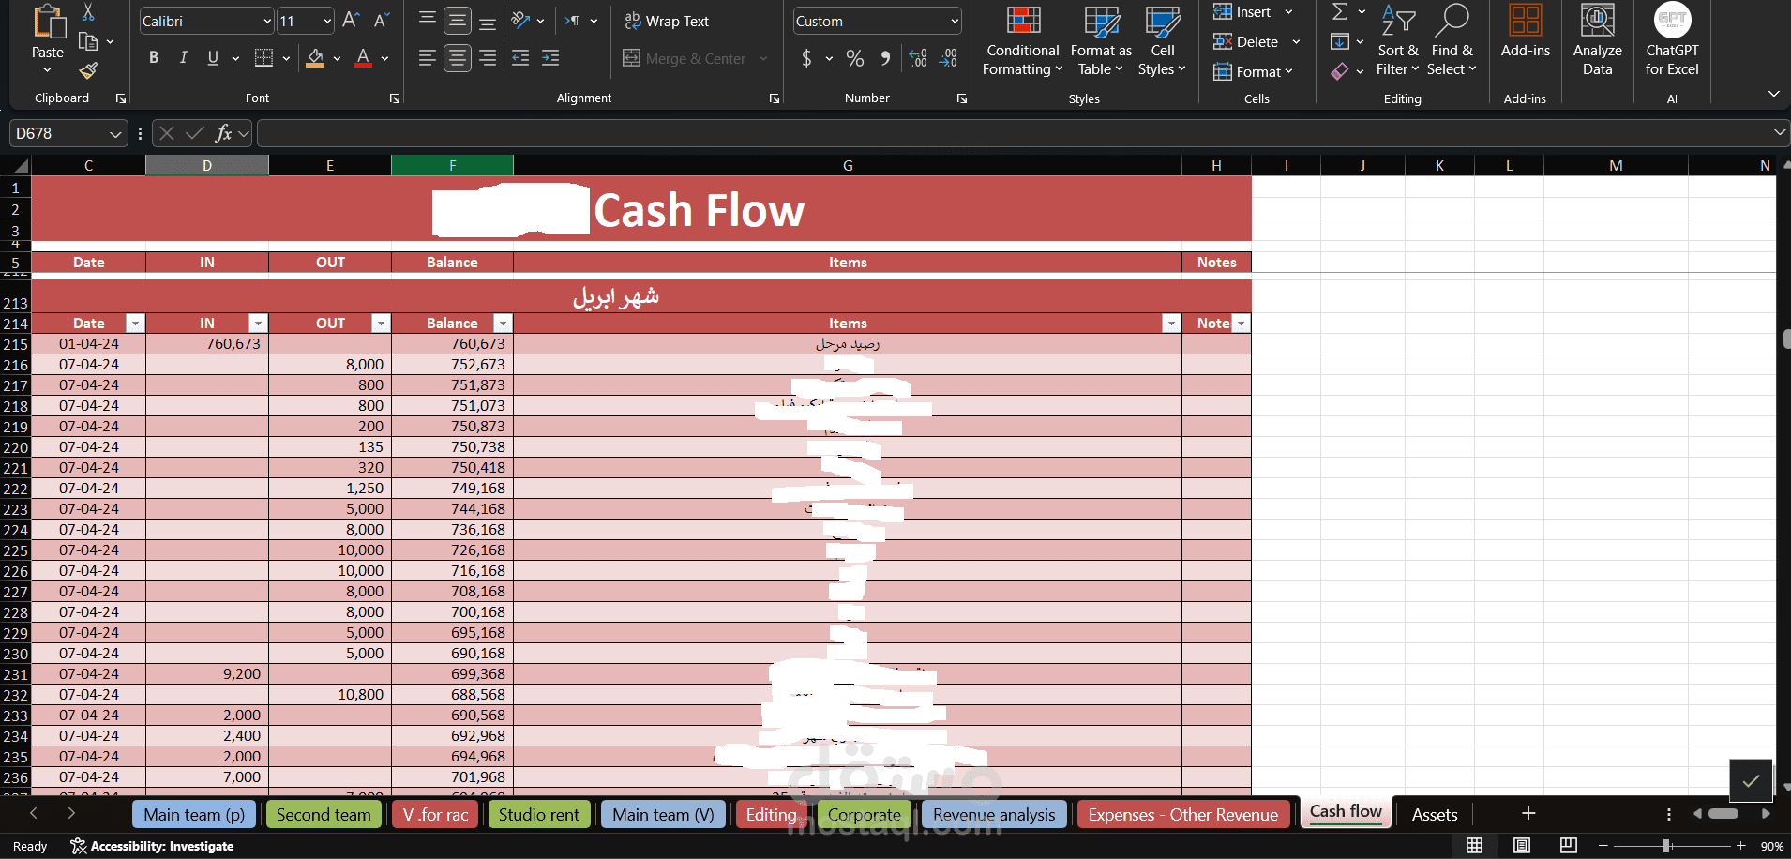Click the fill color bucket swatch
Screen dimensions: 1791x859
coord(315,58)
